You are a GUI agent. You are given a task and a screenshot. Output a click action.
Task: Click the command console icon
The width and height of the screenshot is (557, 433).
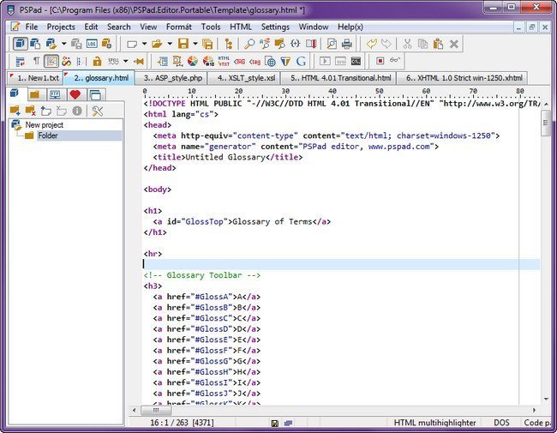tap(356, 61)
